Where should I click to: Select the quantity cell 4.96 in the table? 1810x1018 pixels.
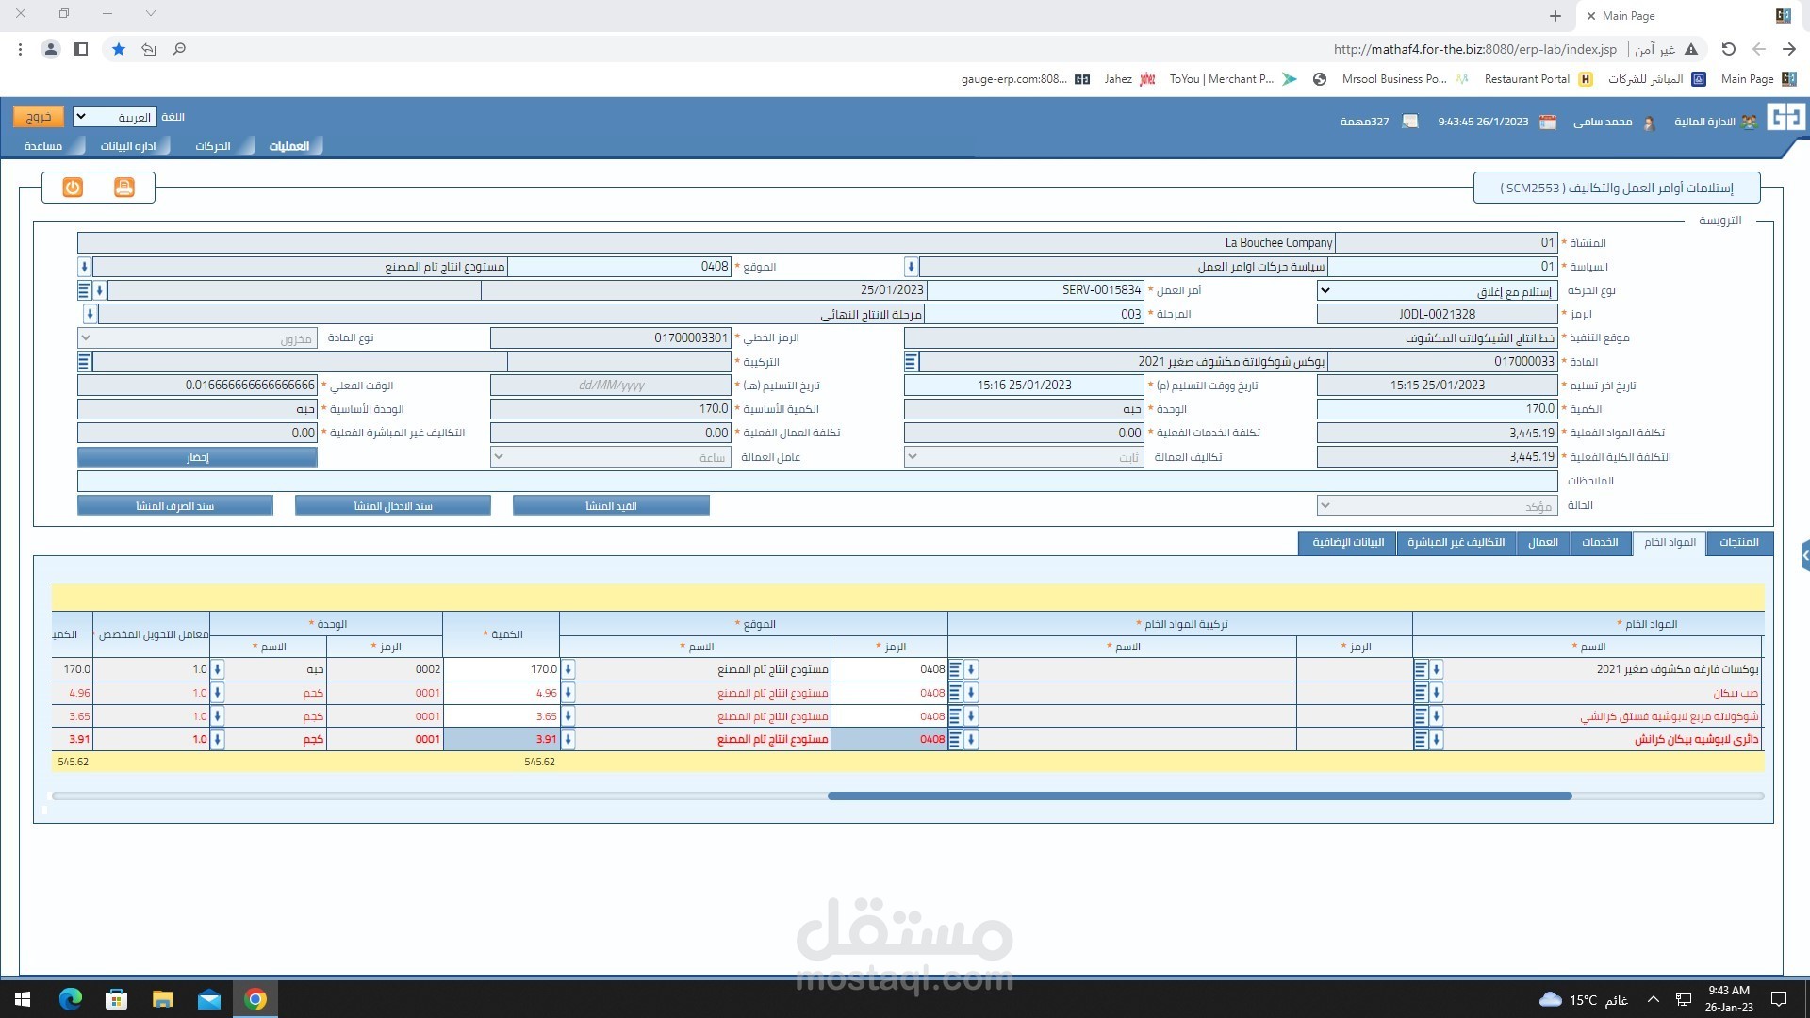click(x=502, y=693)
